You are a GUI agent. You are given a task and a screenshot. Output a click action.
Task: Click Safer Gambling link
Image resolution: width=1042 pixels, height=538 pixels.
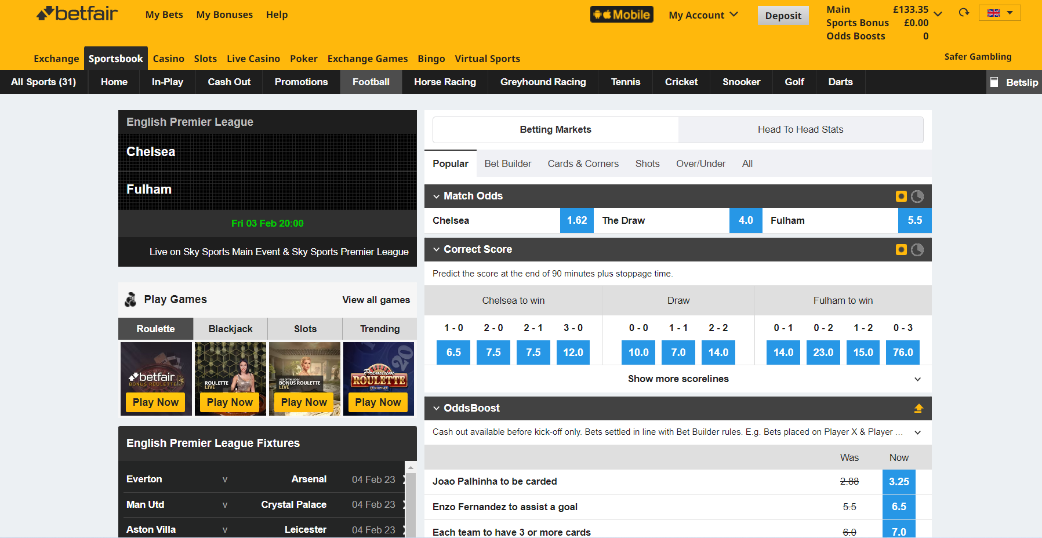[978, 57]
